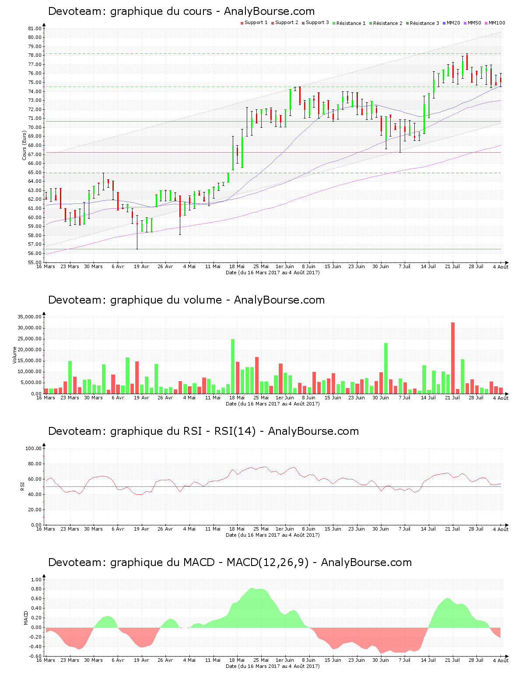Click the tallest green volume bar near 18 Mai
The image size is (525, 678).
tap(233, 366)
